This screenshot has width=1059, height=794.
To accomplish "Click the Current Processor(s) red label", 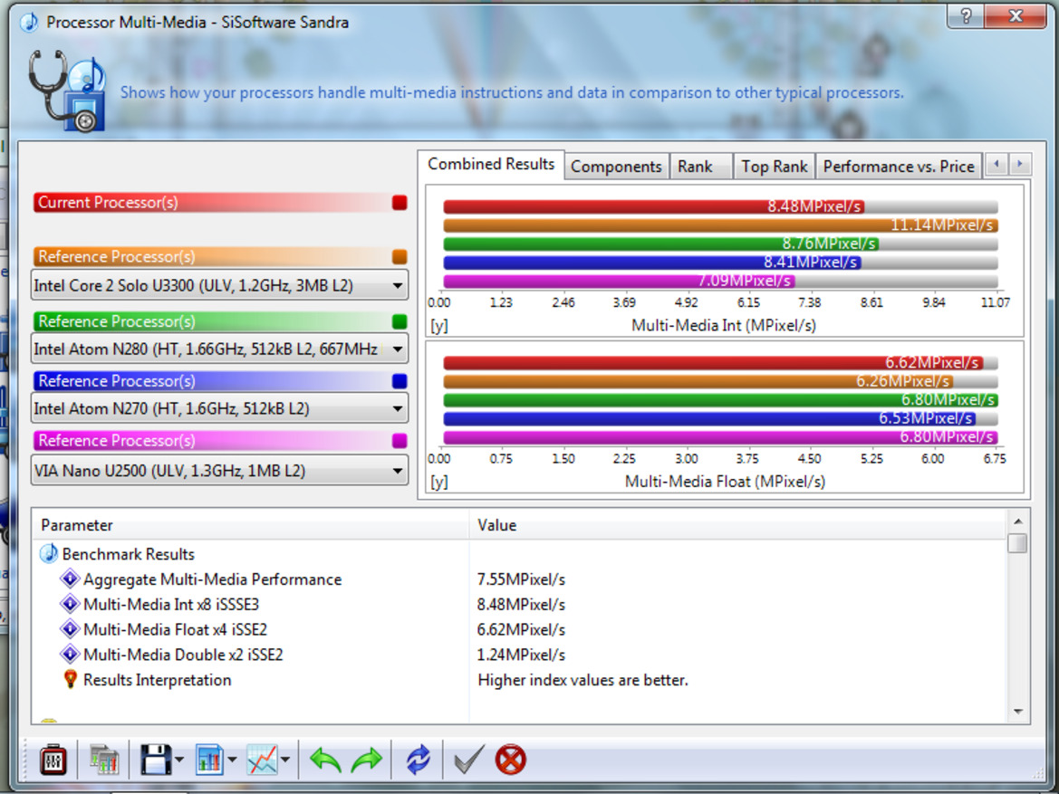I will tap(108, 203).
